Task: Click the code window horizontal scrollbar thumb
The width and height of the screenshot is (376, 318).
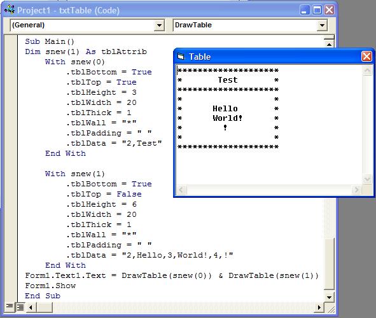Action: tap(45, 307)
